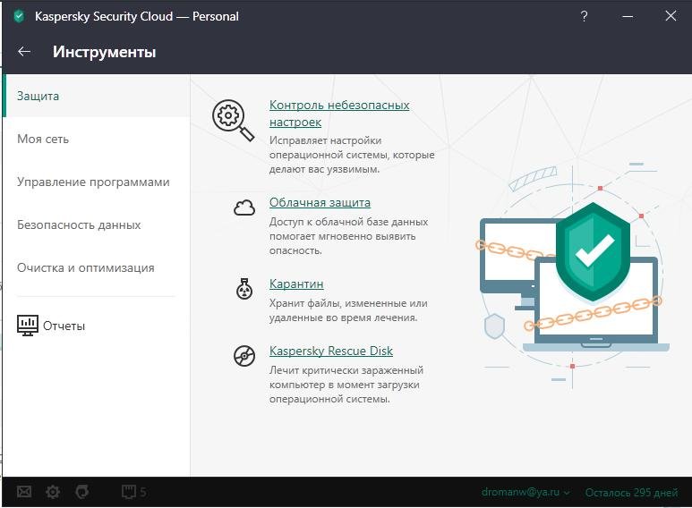This screenshot has width=692, height=508.
Task: Click the Rescue Disk disc icon
Action: point(244,355)
